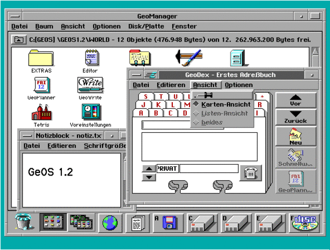Click the Zurück button in GeoDex
Image resolution: width=330 pixels, height=250 pixels.
tap(296, 117)
